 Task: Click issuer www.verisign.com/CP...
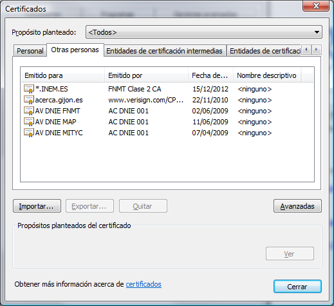click(x=145, y=100)
